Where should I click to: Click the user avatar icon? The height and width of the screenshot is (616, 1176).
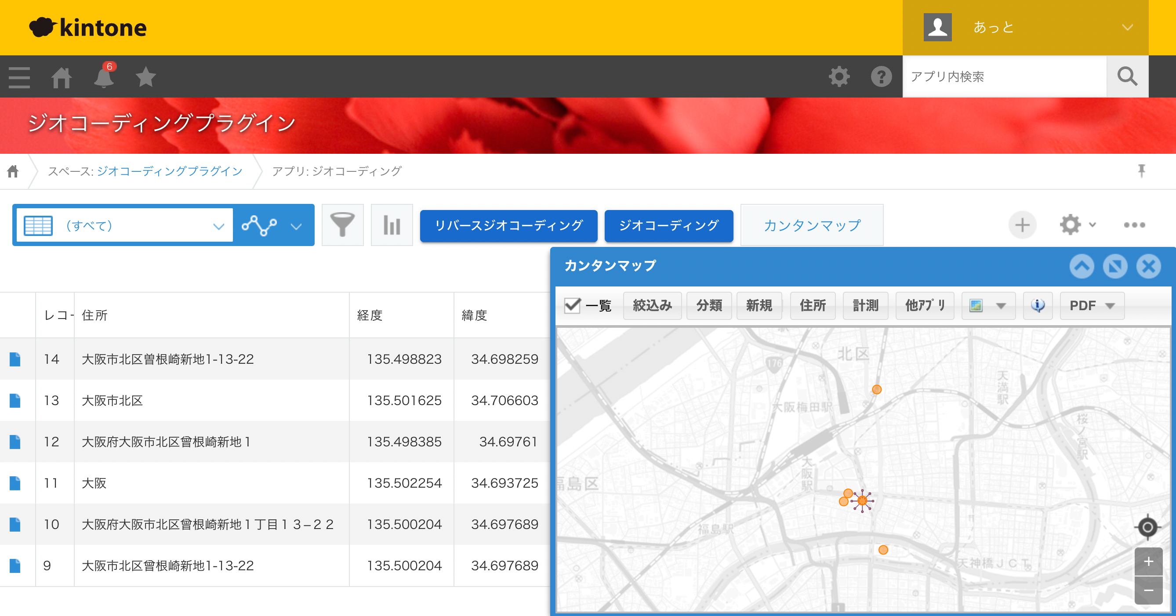pyautogui.click(x=937, y=27)
